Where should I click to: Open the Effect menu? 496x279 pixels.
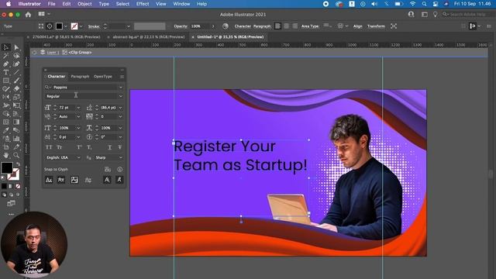pyautogui.click(x=143, y=4)
